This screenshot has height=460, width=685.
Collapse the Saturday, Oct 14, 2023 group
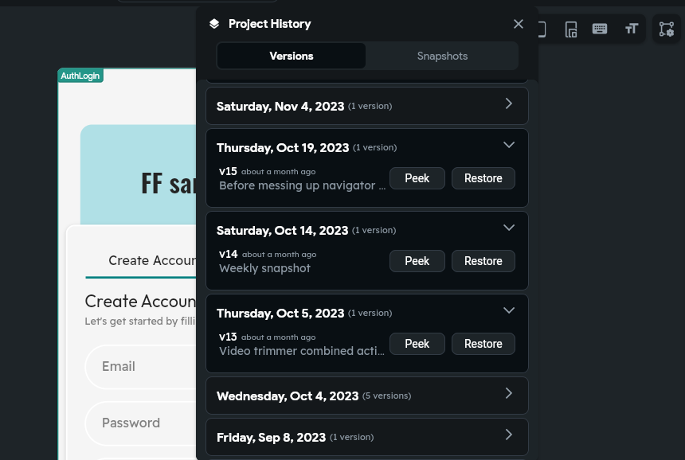coord(508,228)
